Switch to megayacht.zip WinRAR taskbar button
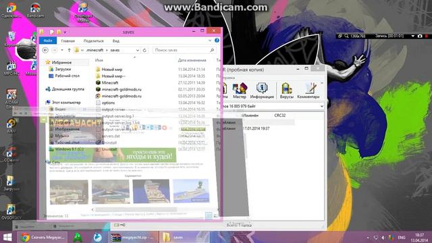This screenshot has height=243, width=432. [x=134, y=237]
